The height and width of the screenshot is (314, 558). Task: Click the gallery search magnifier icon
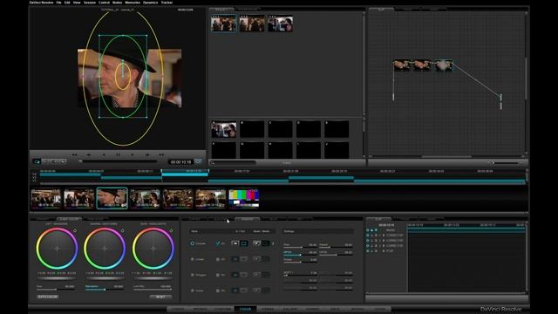coord(213,163)
